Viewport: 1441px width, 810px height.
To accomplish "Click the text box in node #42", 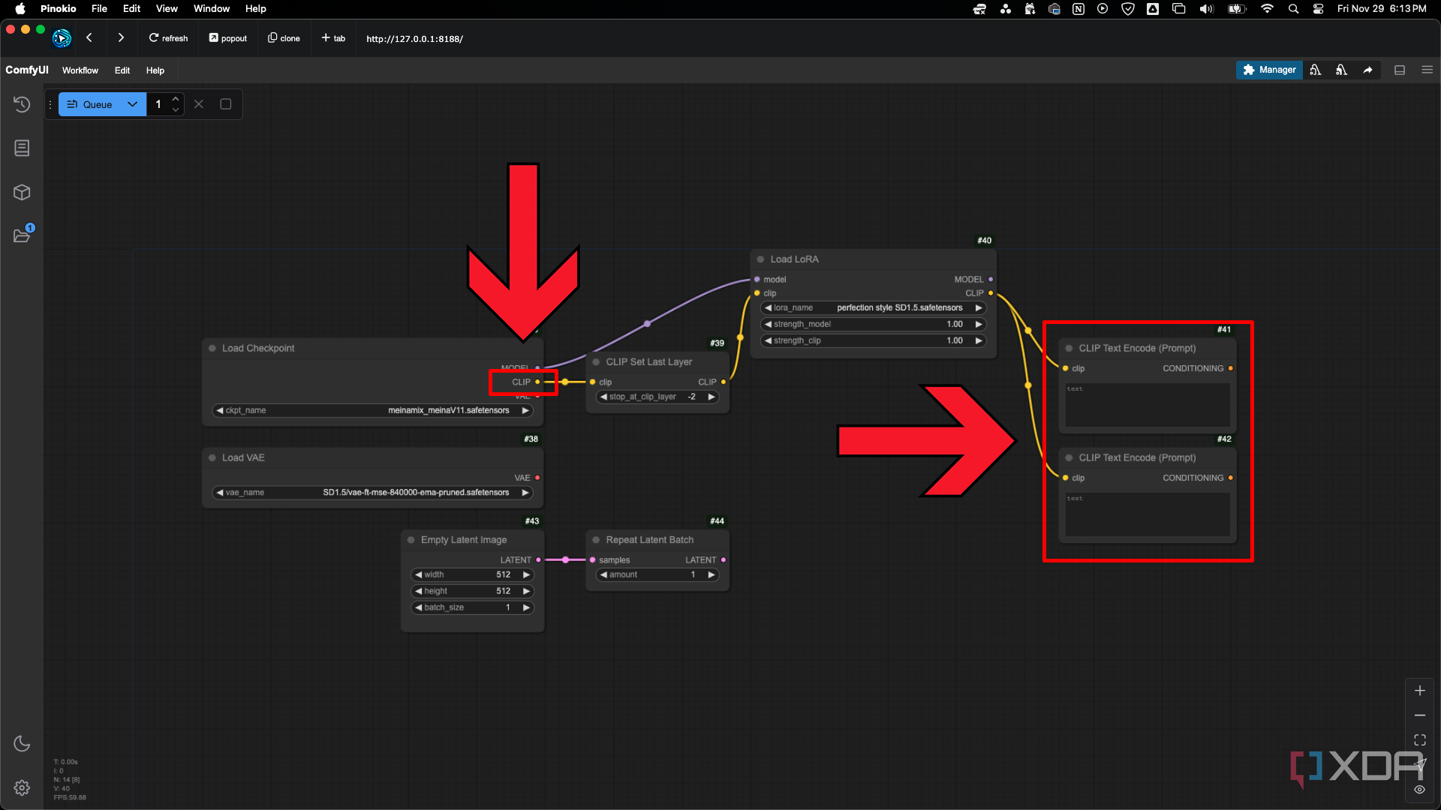I will tap(1148, 514).
